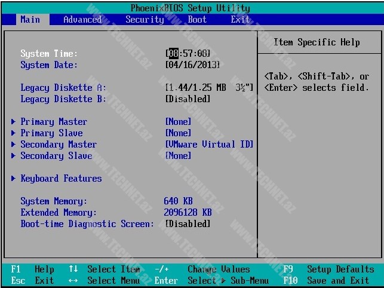Expand the Secondary Master submenu arrow

point(13,145)
